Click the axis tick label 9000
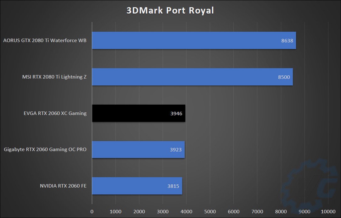 point(305,211)
